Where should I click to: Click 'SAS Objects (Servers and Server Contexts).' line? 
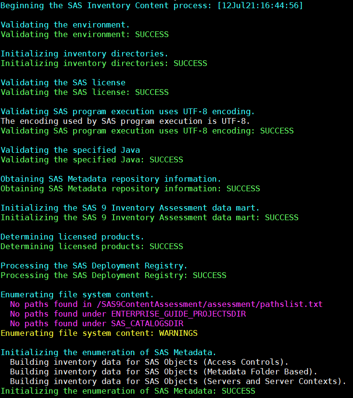(178, 382)
